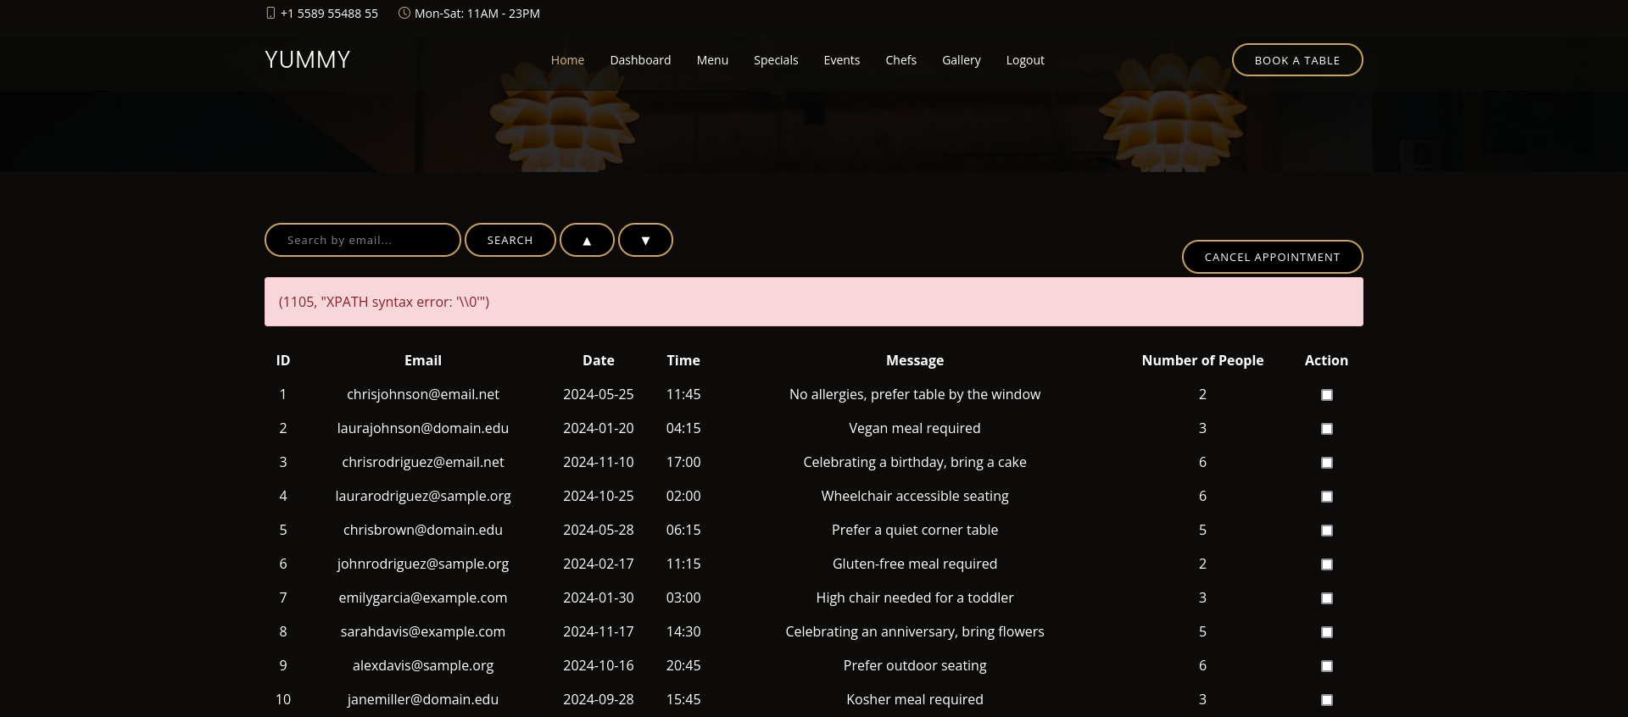The image size is (1628, 717).
Task: Open the Gallery nav item
Action: 961,60
